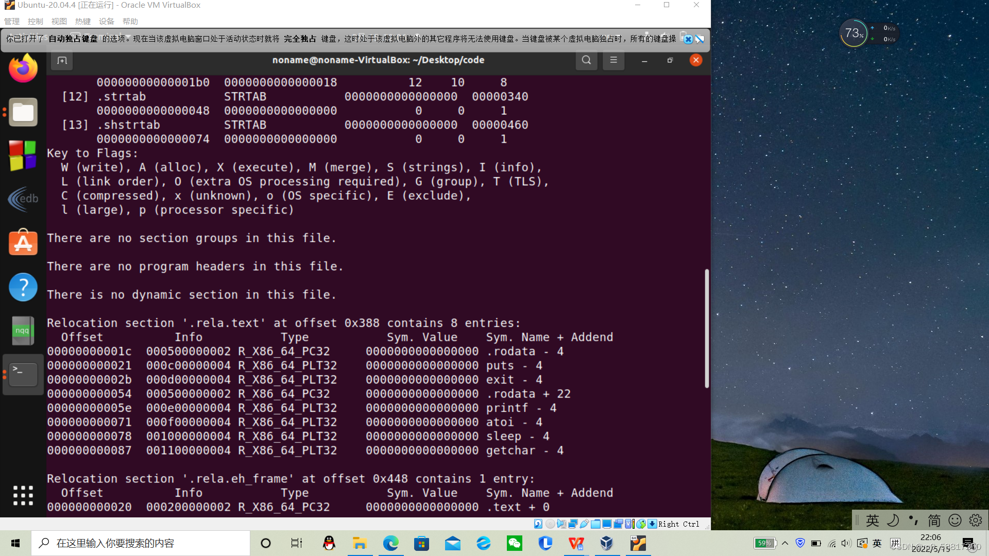
Task: Show Applications grid in dock
Action: [23, 495]
